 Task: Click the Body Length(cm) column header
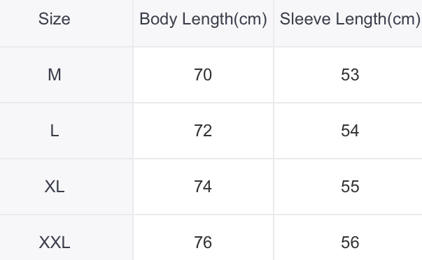pyautogui.click(x=203, y=23)
